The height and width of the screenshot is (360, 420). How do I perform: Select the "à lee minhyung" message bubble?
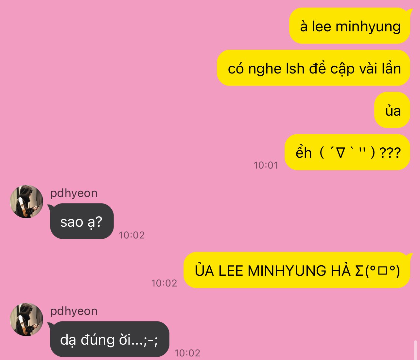pos(350,26)
